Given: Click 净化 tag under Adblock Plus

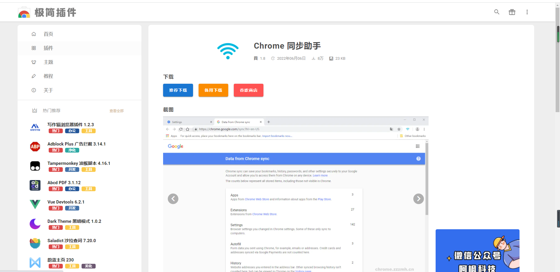Looking at the screenshot, I should 72,150.
